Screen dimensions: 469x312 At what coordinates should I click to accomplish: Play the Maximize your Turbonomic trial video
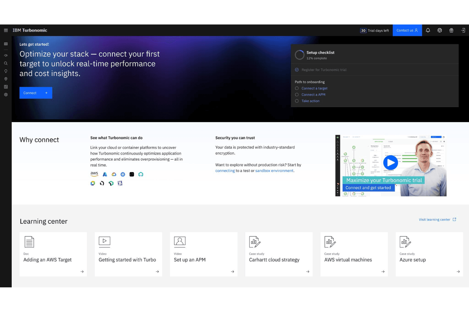click(391, 163)
